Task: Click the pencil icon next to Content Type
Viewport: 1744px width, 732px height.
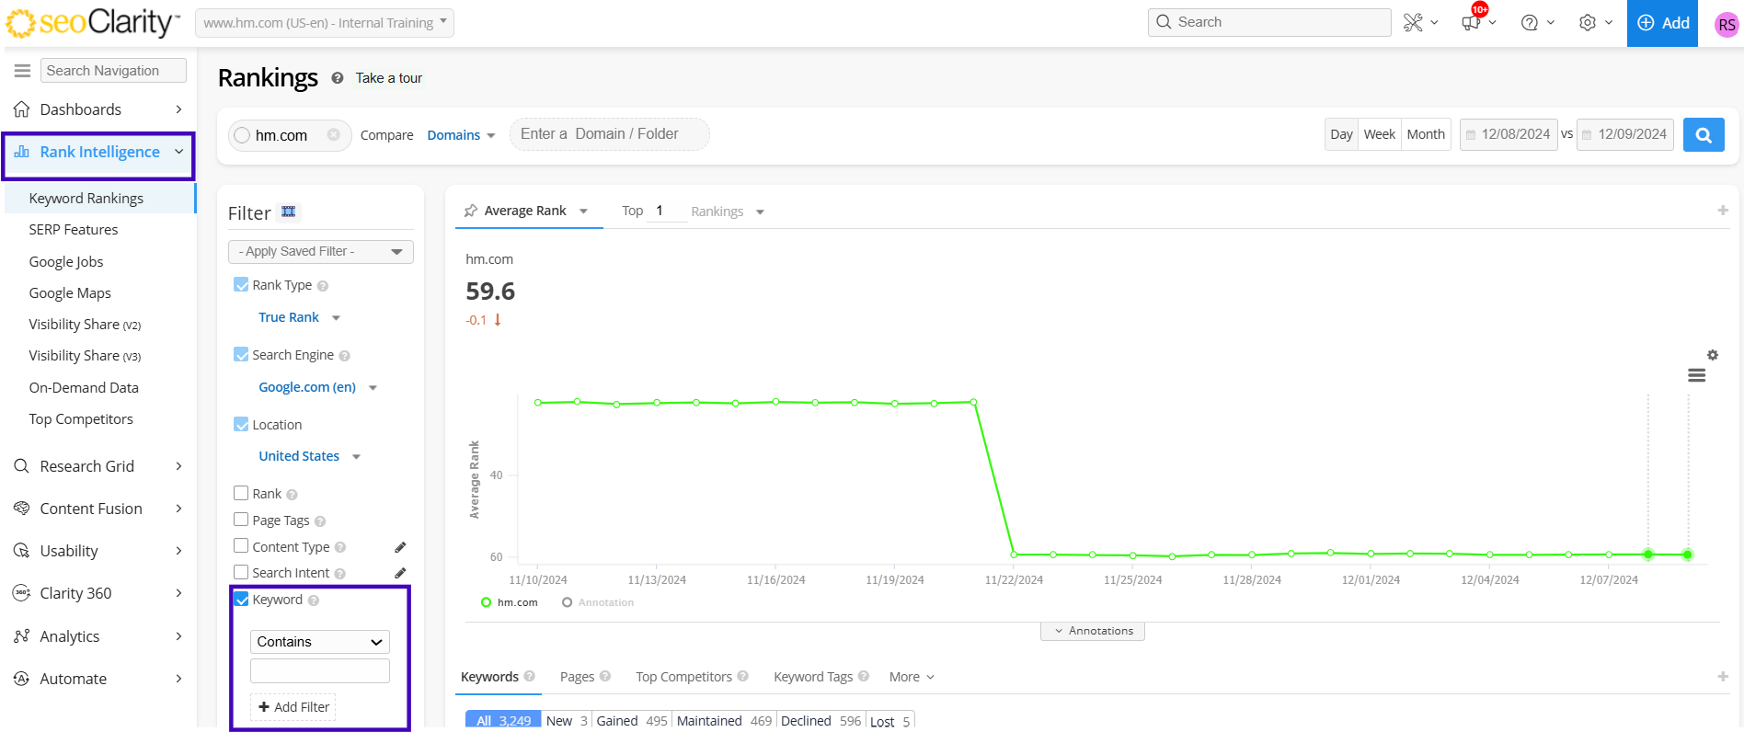Action: point(400,547)
